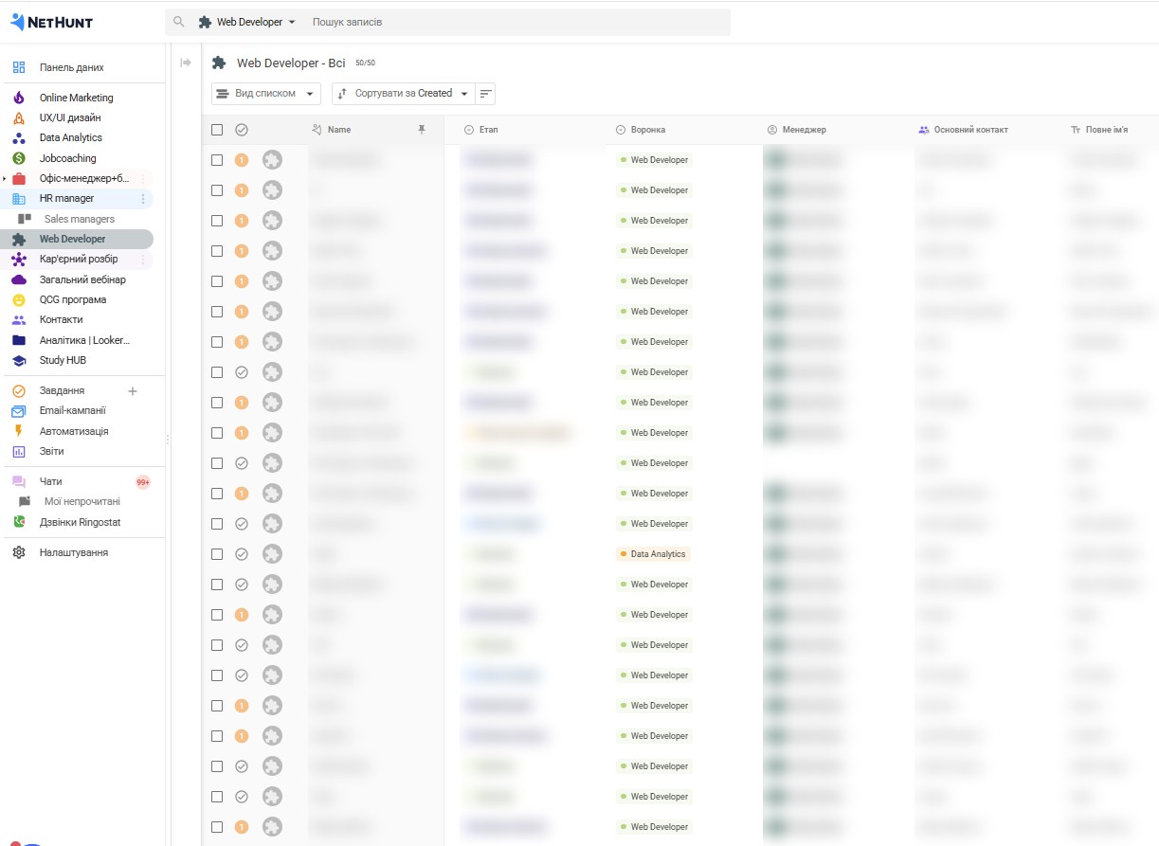Click the Email-кампанії envelope icon
The height and width of the screenshot is (846, 1159).
click(19, 411)
